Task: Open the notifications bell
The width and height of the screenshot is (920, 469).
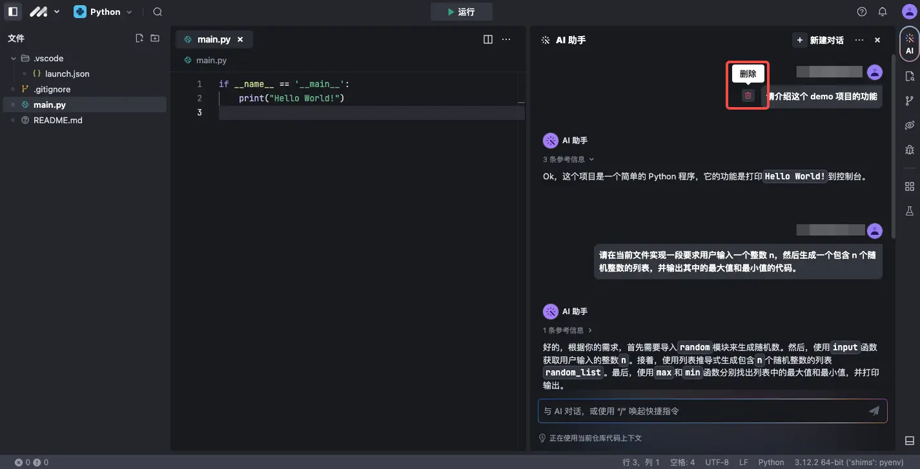Action: click(883, 12)
